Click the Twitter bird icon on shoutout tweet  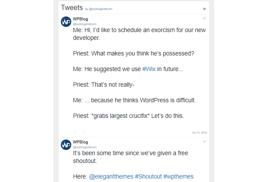[x=204, y=141]
